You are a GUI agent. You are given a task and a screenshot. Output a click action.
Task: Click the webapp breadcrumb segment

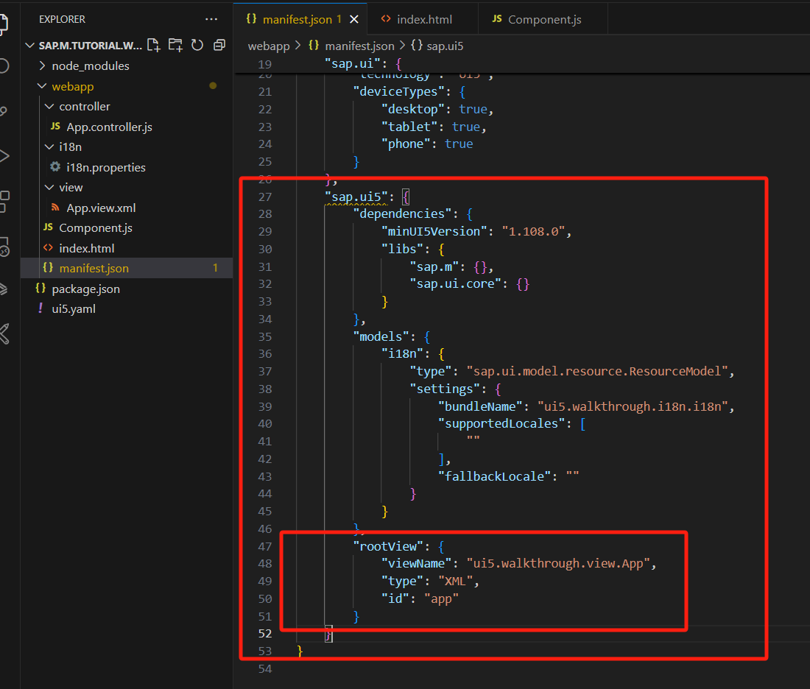[x=269, y=46]
